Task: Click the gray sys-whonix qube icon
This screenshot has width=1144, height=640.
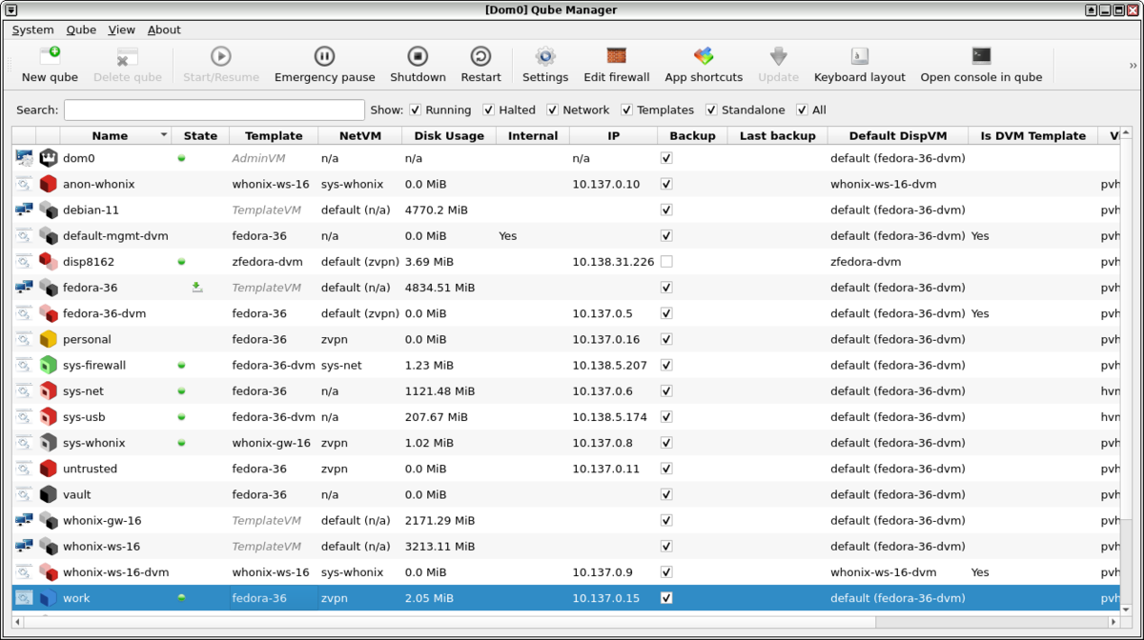Action: [x=49, y=443]
